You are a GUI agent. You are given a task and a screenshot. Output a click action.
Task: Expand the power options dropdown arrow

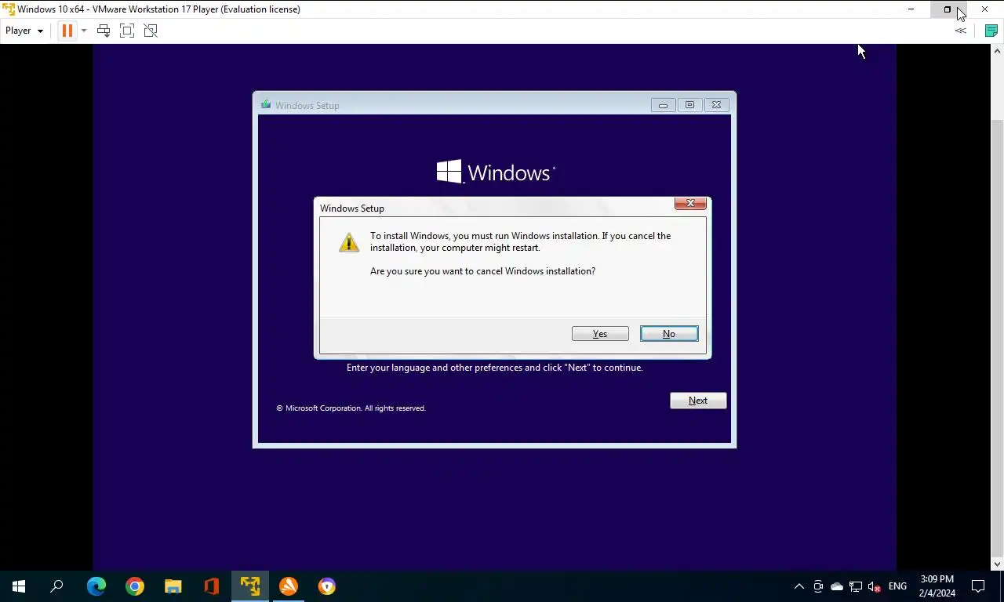point(84,31)
